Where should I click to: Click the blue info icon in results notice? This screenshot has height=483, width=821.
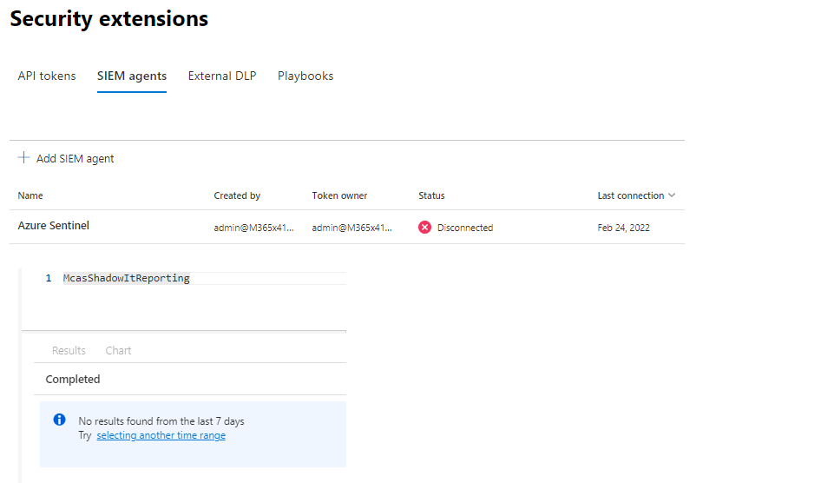click(x=60, y=420)
